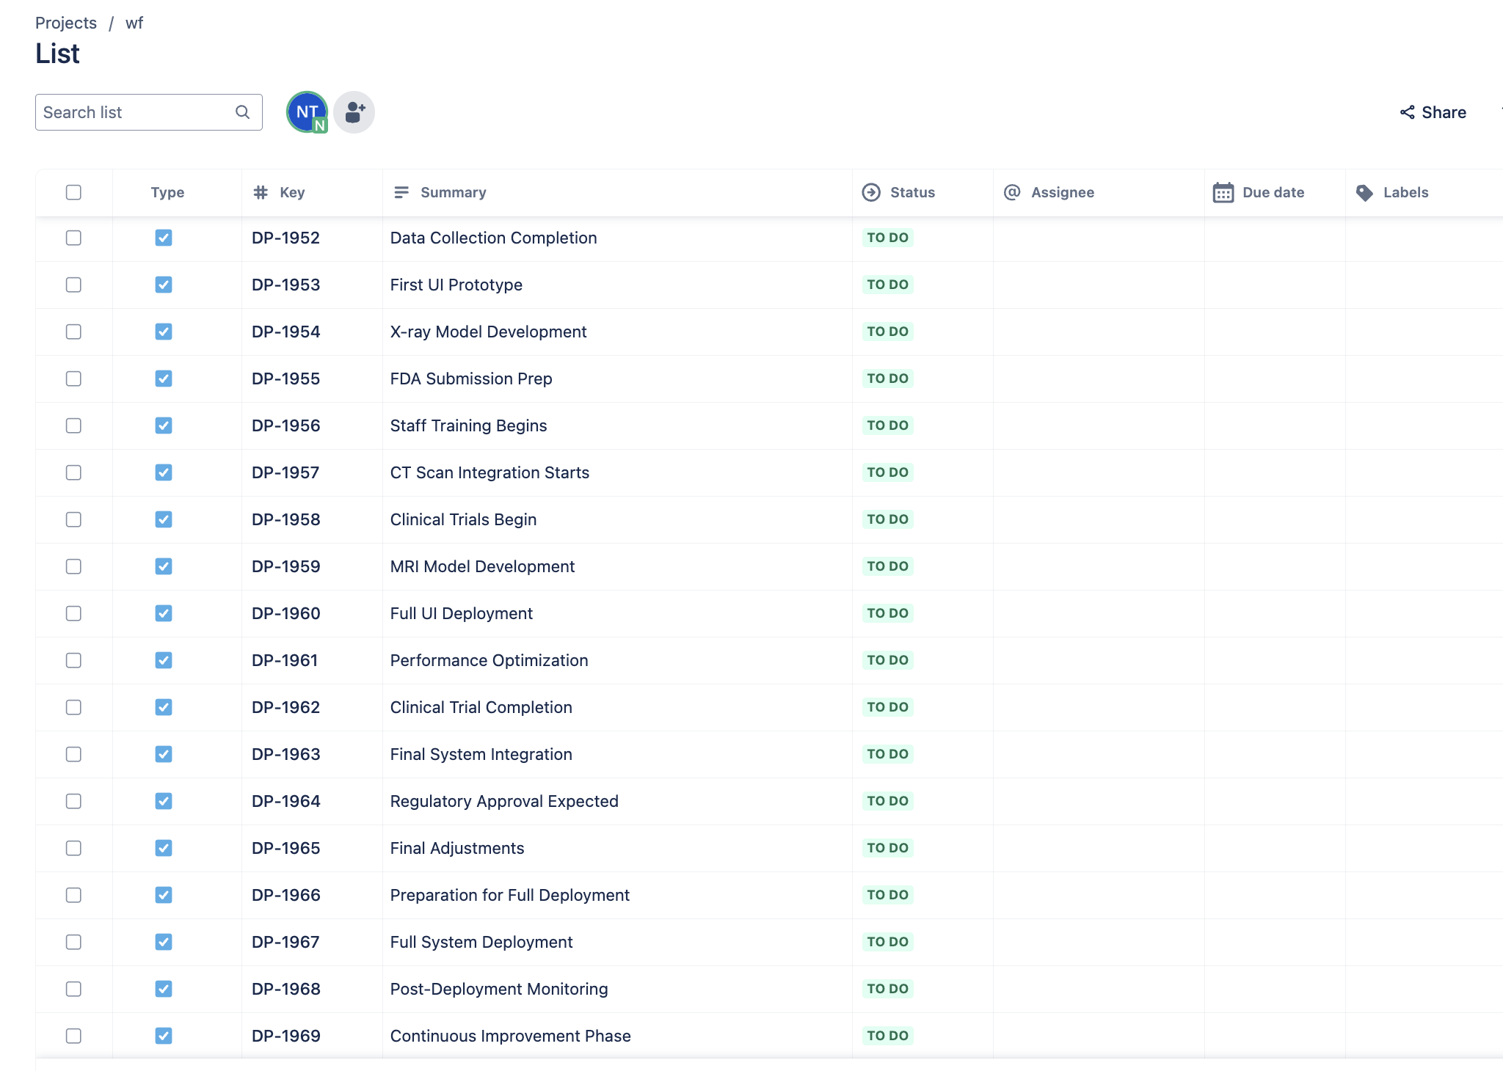Check the box for DP-1955 row
Viewport: 1503px width, 1071px height.
(73, 379)
